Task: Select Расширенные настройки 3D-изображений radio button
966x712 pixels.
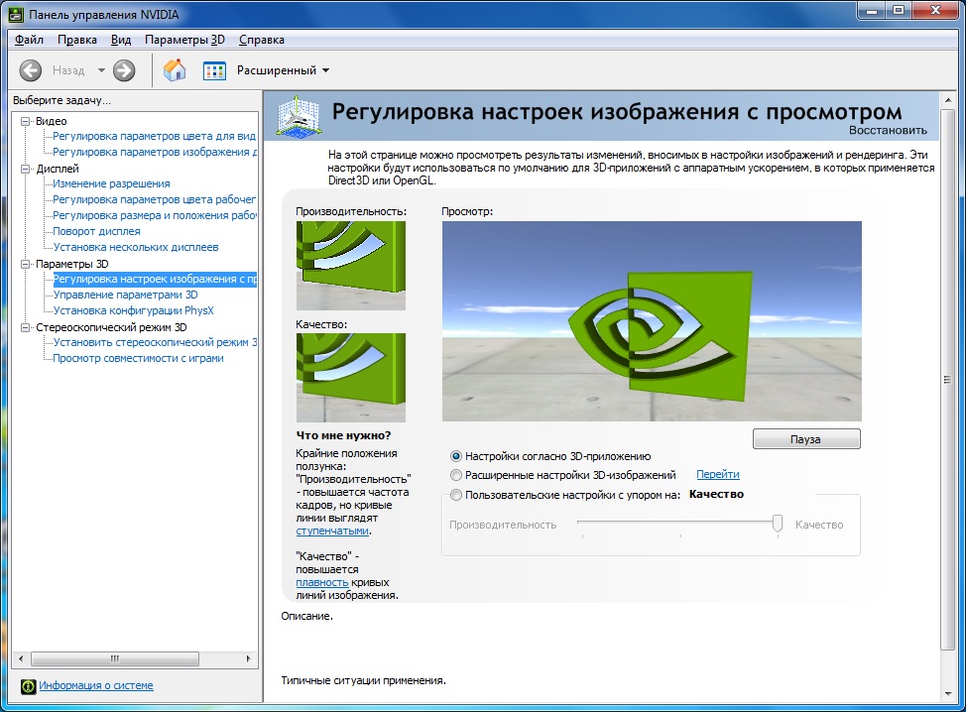Action: 456,475
